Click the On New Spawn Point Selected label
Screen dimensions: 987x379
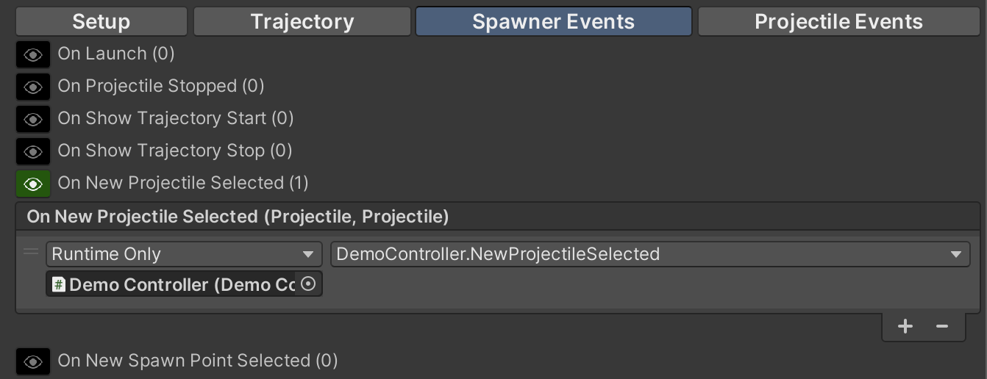197,361
